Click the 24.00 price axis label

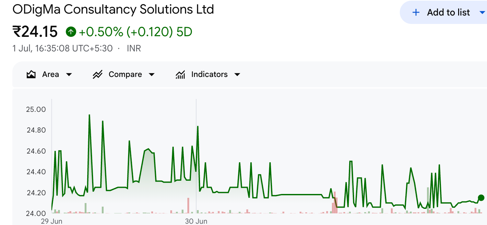click(x=36, y=213)
